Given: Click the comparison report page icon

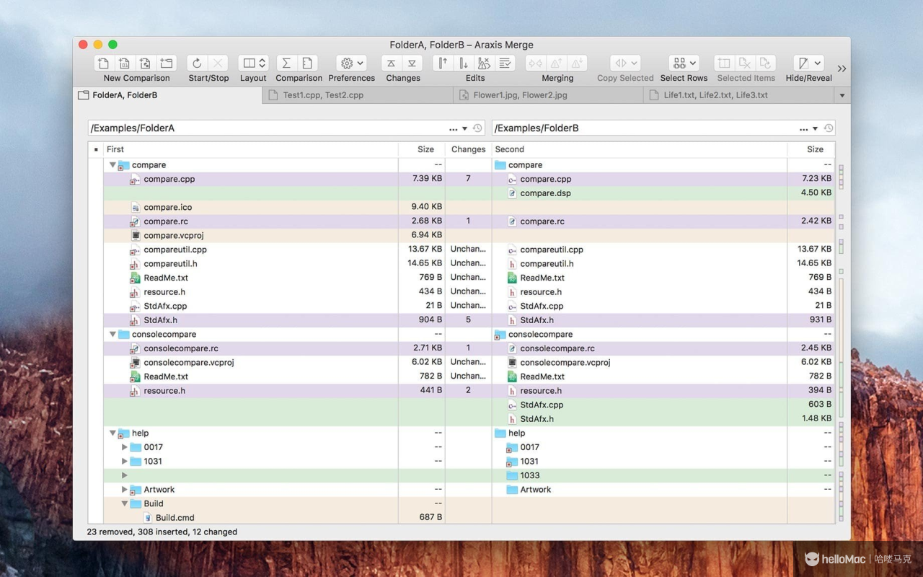Looking at the screenshot, I should 307,63.
